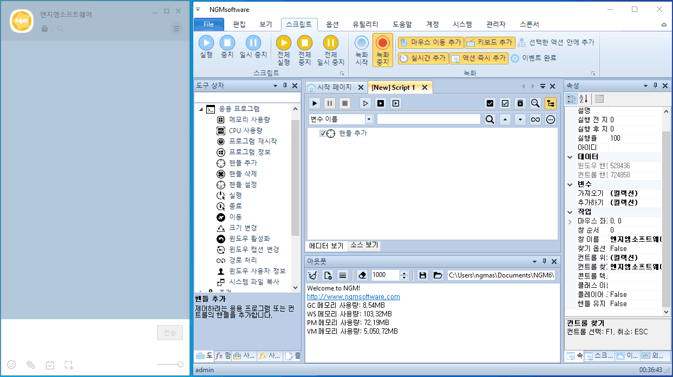
Task: Click the broom clear icon in 아웃풋 toolbar
Action: coord(312,275)
